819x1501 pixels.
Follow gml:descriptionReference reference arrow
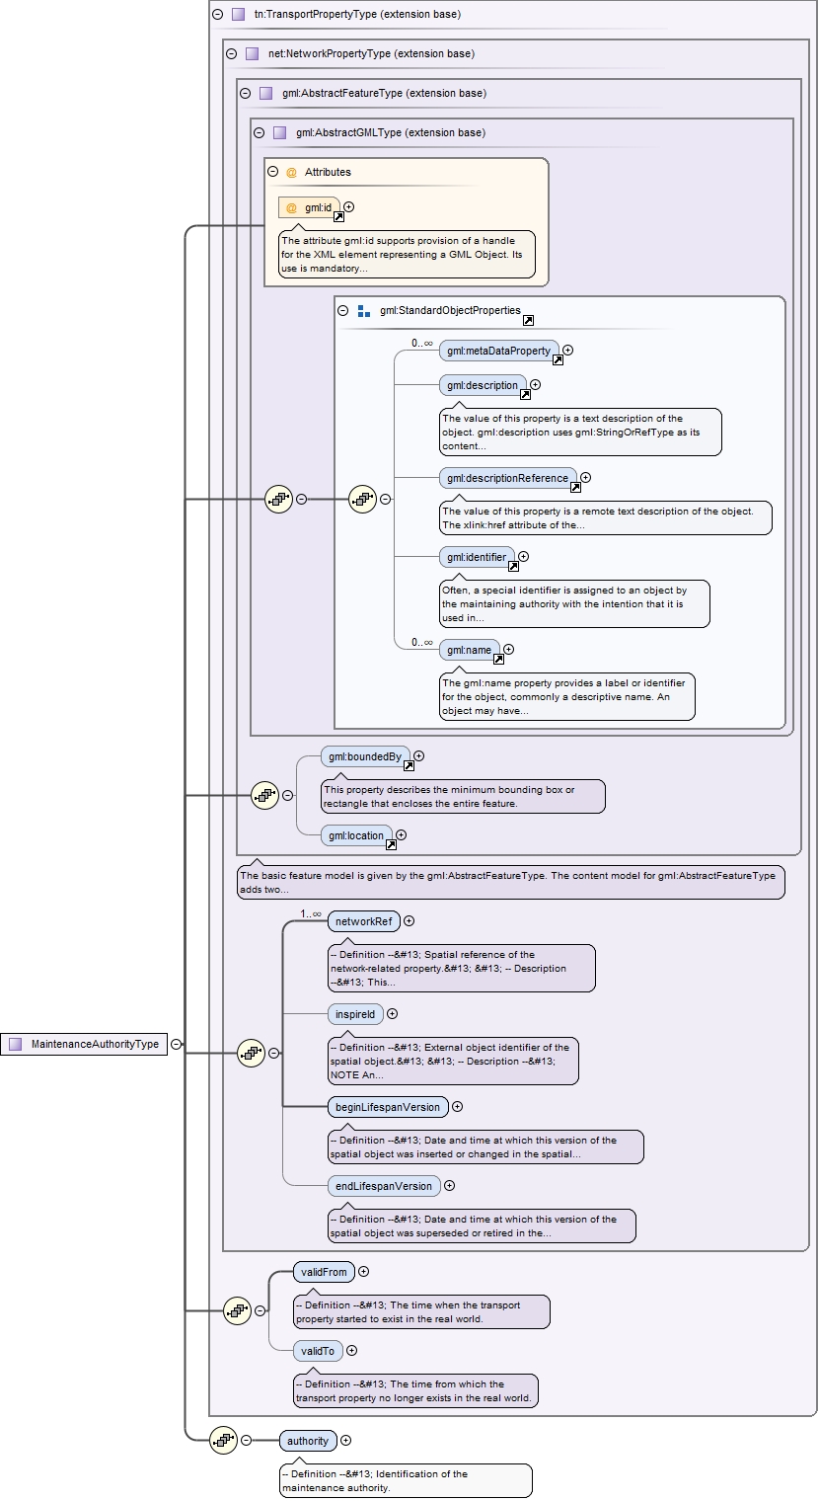(575, 487)
